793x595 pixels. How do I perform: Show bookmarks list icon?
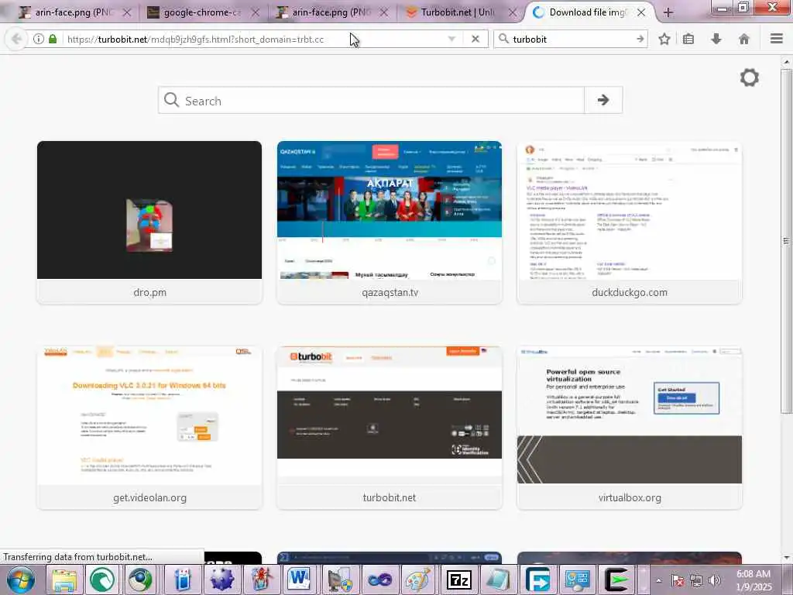tap(688, 39)
